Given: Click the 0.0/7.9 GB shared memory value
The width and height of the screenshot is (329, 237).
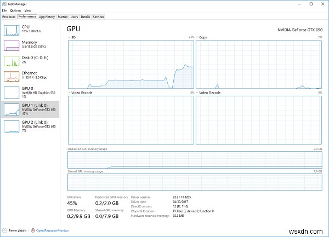Looking at the screenshot, I should [107, 216].
